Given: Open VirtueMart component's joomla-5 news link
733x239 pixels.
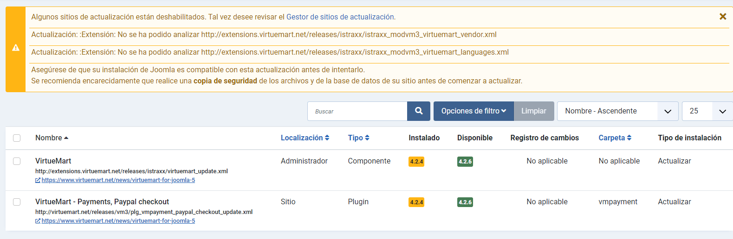Looking at the screenshot, I should [118, 180].
